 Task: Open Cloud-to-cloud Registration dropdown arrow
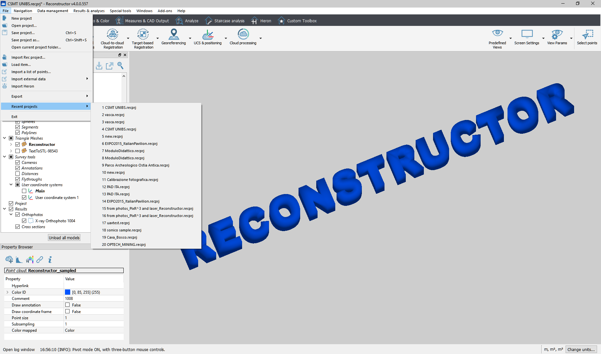(x=128, y=38)
